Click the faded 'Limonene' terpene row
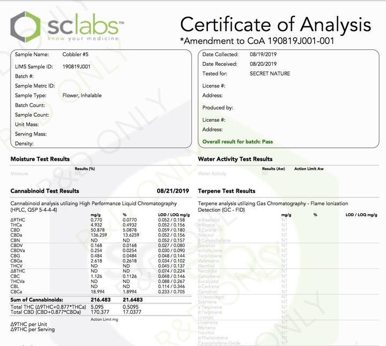Image resolution: width=386 pixels, height=346 pixels. pyautogui.click(x=208, y=322)
